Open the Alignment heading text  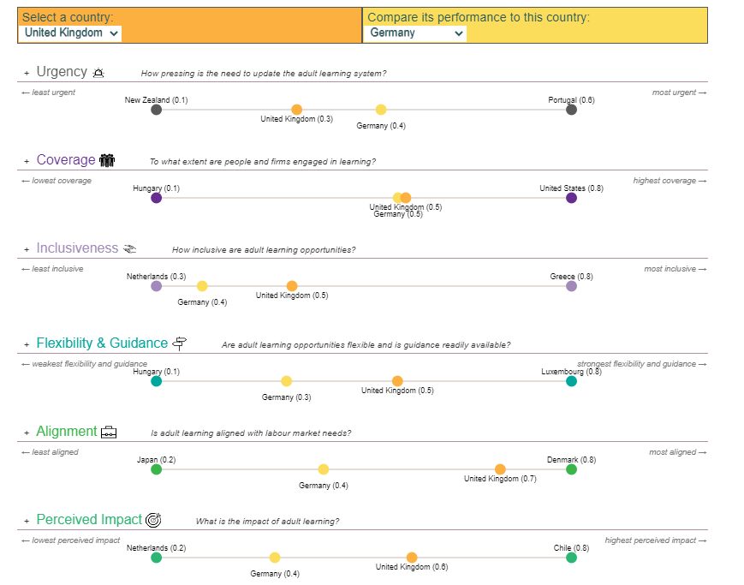pyautogui.click(x=67, y=432)
